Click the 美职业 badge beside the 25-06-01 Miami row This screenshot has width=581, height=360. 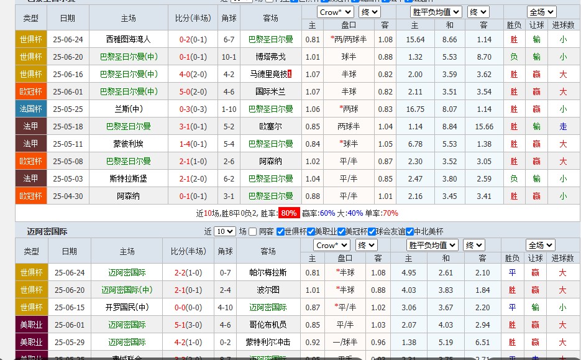pos(30,325)
